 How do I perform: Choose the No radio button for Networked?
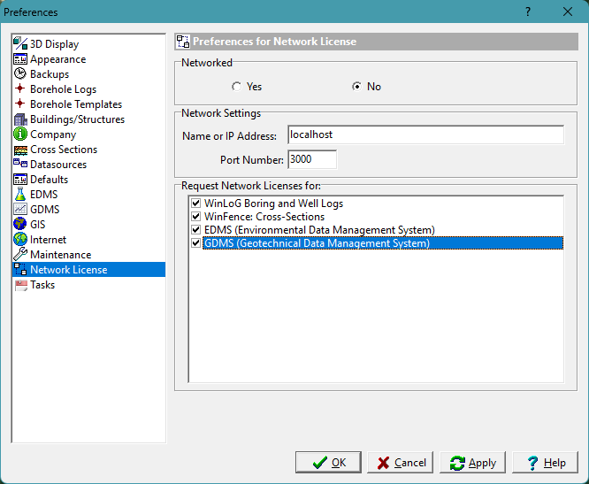(x=356, y=87)
